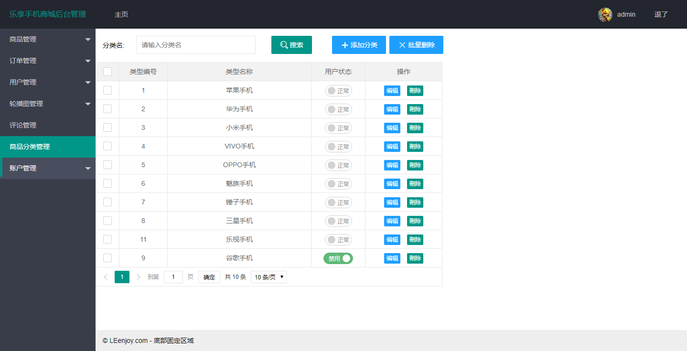Expand the 商品管理 sidebar menu

tap(48, 39)
